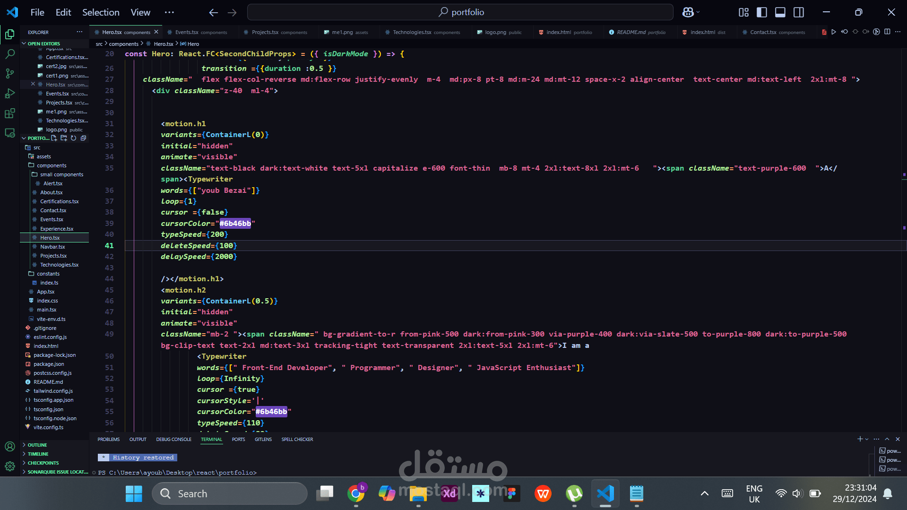Go to the next change icon

865,32
